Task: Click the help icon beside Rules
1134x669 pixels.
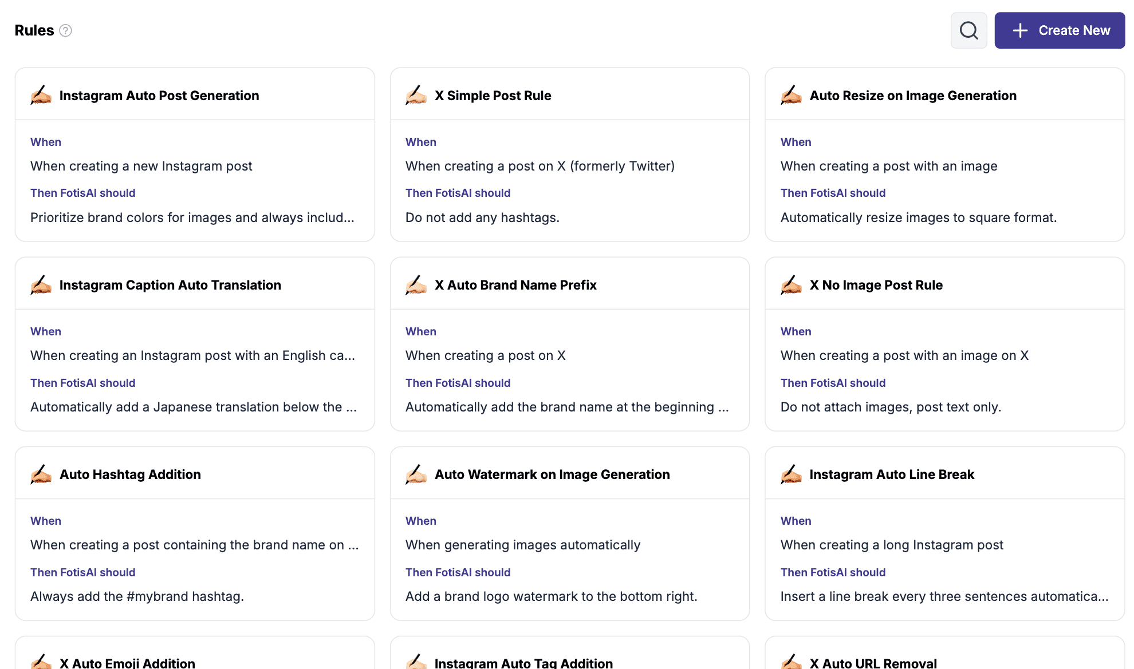Action: pyautogui.click(x=66, y=30)
